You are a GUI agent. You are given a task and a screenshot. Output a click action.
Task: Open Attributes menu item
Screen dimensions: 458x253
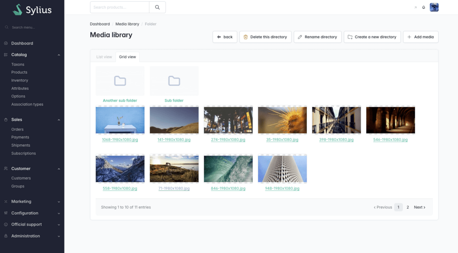pyautogui.click(x=20, y=88)
